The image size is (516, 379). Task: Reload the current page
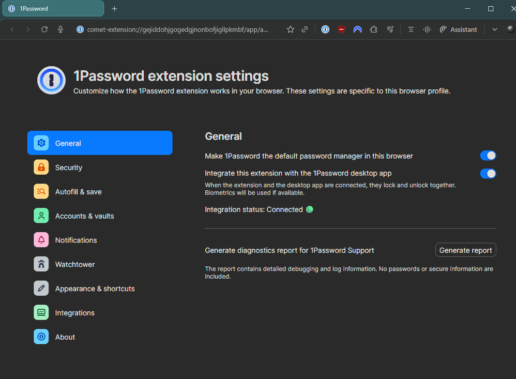[x=44, y=29]
